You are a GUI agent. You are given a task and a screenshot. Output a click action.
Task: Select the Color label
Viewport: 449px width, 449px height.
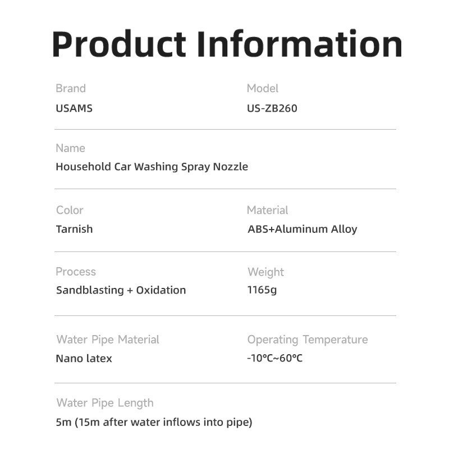click(x=70, y=210)
